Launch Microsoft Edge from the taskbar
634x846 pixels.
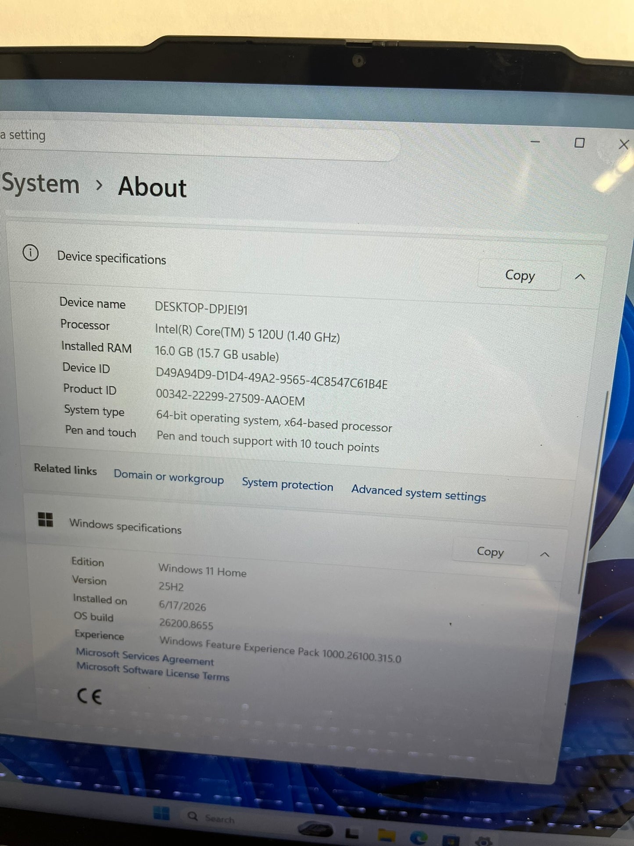point(419,839)
